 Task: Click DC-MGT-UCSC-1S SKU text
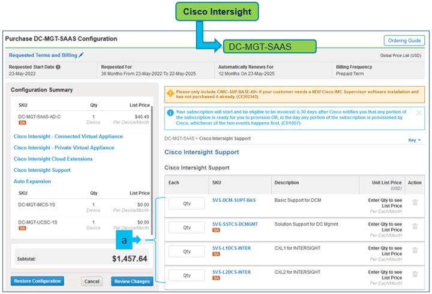(38, 222)
